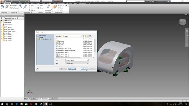Open the Manage ribbon tab

point(49,3)
